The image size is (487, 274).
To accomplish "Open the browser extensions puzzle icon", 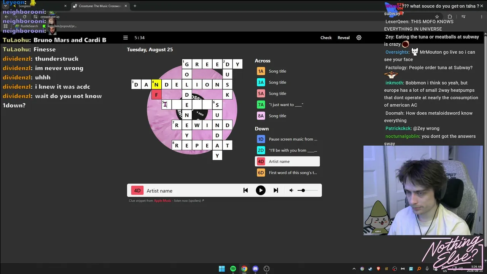I will (x=450, y=17).
